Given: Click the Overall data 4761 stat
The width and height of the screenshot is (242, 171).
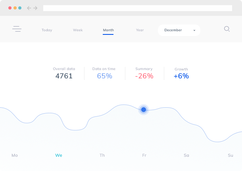Looking at the screenshot, I should pos(64,73).
